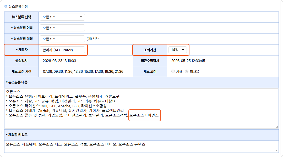Click the 최근수정일시 value 2026-05-25 12:33:45
Screen dimensions: 283x157
(x=188, y=61)
